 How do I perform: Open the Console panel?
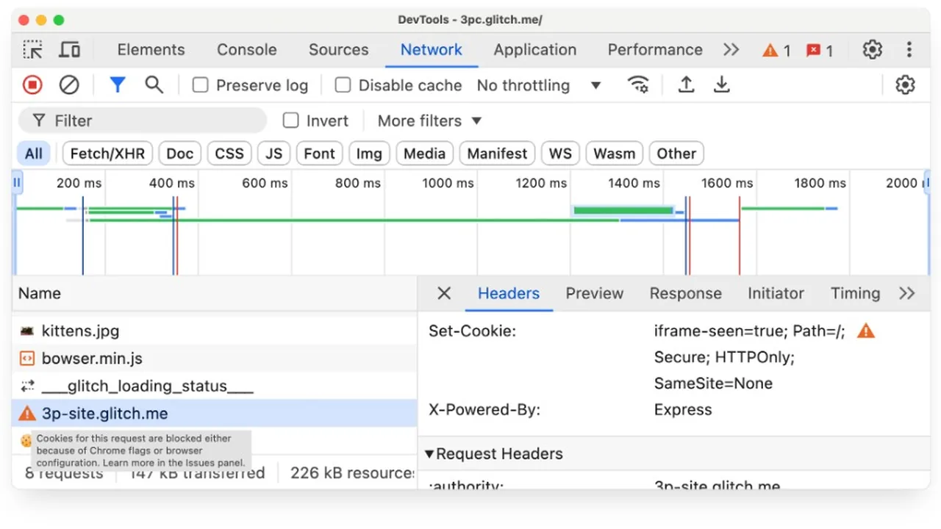(x=247, y=50)
